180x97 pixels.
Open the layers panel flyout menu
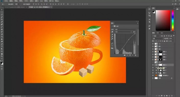pos(174,33)
